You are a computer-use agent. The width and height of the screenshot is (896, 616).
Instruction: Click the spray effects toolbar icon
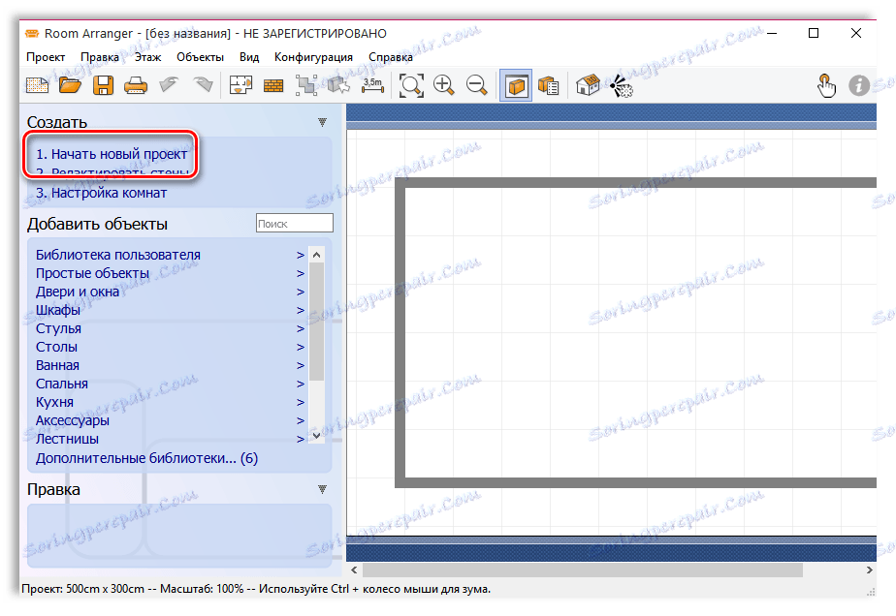[x=622, y=85]
